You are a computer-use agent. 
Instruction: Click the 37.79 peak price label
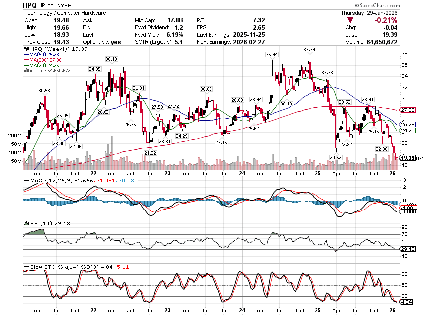[x=310, y=49]
